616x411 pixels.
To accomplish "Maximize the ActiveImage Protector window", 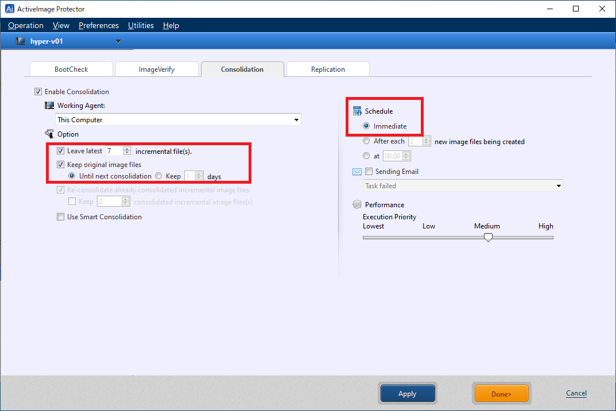I will pos(576,9).
